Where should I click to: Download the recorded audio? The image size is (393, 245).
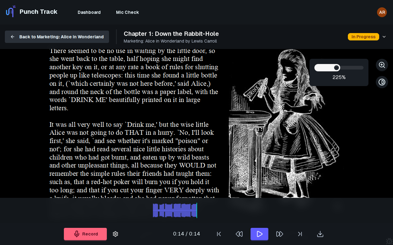pos(320,234)
